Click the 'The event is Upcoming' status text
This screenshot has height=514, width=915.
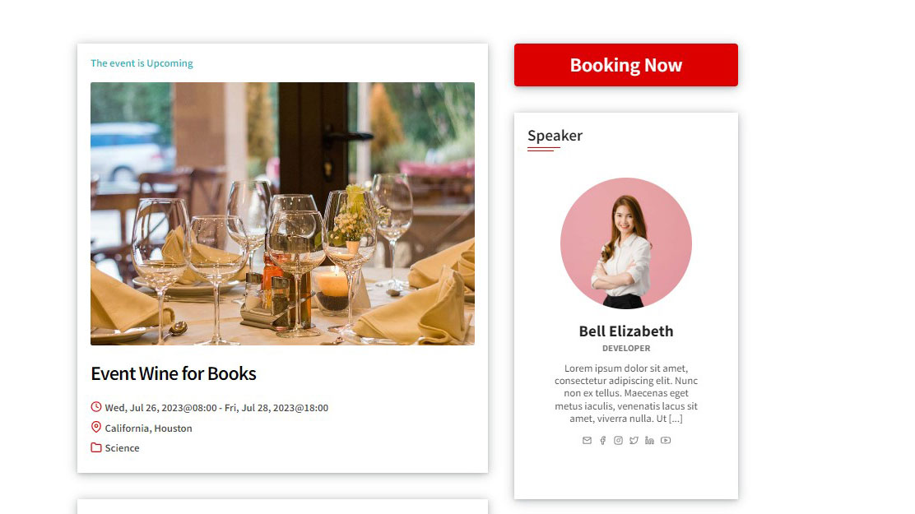[x=142, y=63]
